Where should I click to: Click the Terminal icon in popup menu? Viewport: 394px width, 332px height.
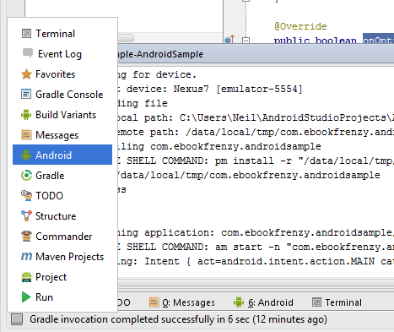pyautogui.click(x=26, y=34)
